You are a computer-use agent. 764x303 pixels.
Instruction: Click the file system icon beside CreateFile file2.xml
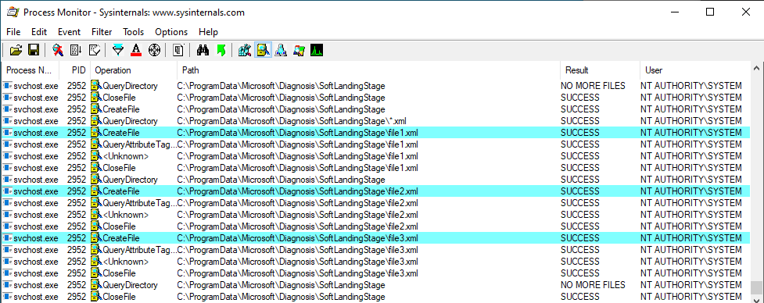(95, 191)
